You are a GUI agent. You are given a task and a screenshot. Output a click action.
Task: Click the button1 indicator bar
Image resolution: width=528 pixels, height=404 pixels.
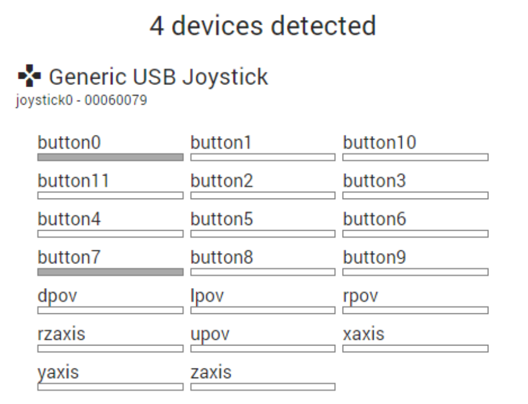pyautogui.click(x=263, y=157)
